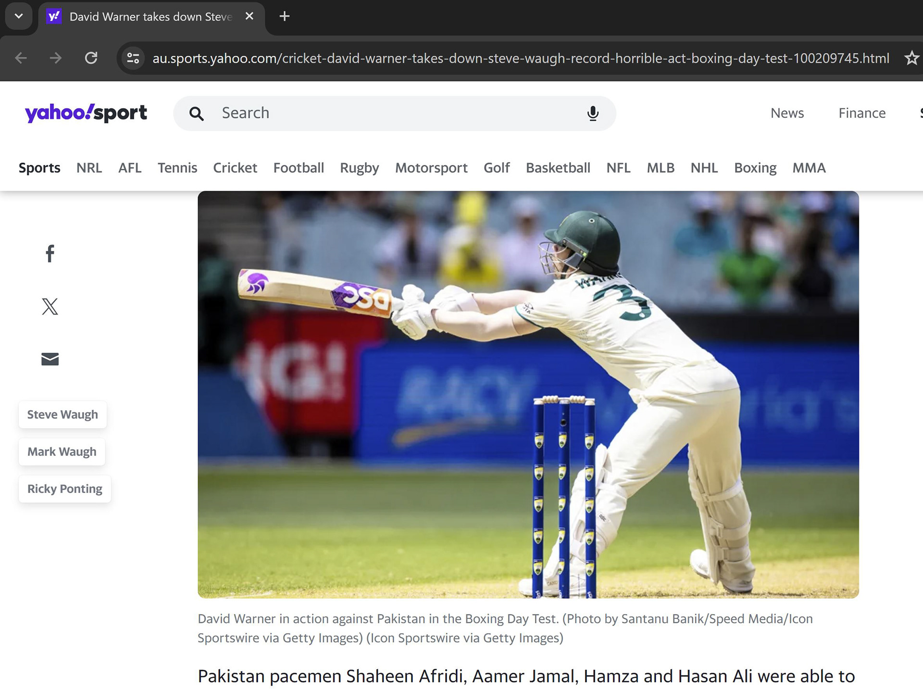Click the search magnifying glass icon

pos(197,113)
